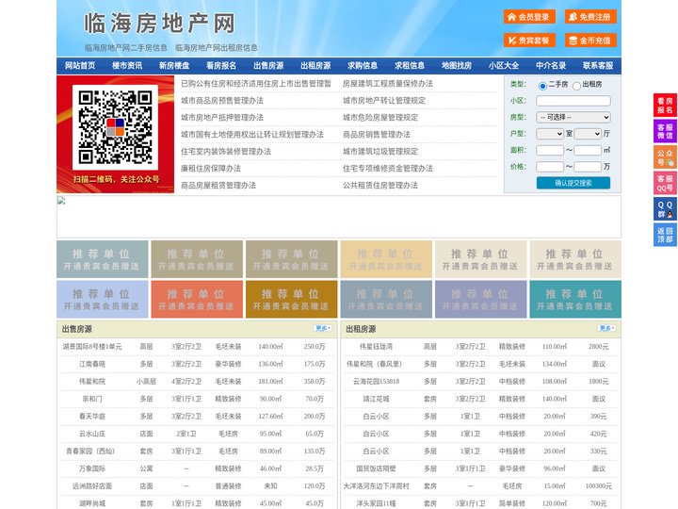Click the 返回顶部 side icon
The width and height of the screenshot is (678, 509).
[665, 235]
